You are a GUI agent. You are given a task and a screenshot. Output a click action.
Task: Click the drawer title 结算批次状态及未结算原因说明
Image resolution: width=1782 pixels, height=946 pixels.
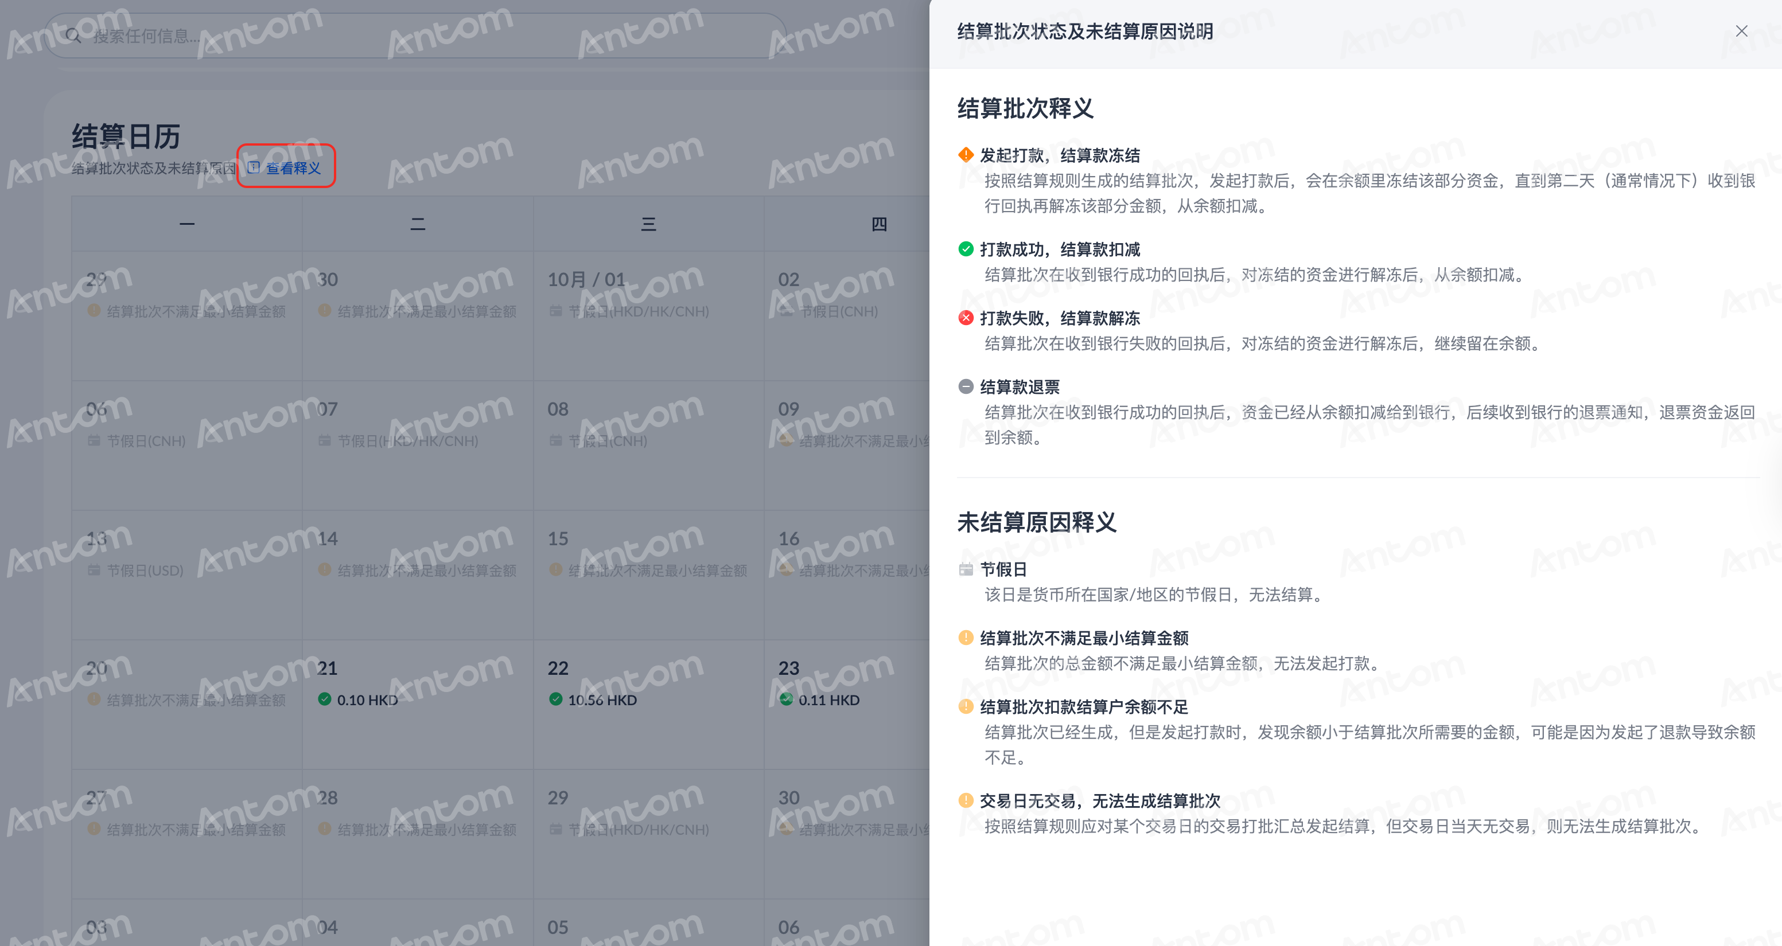coord(1085,32)
